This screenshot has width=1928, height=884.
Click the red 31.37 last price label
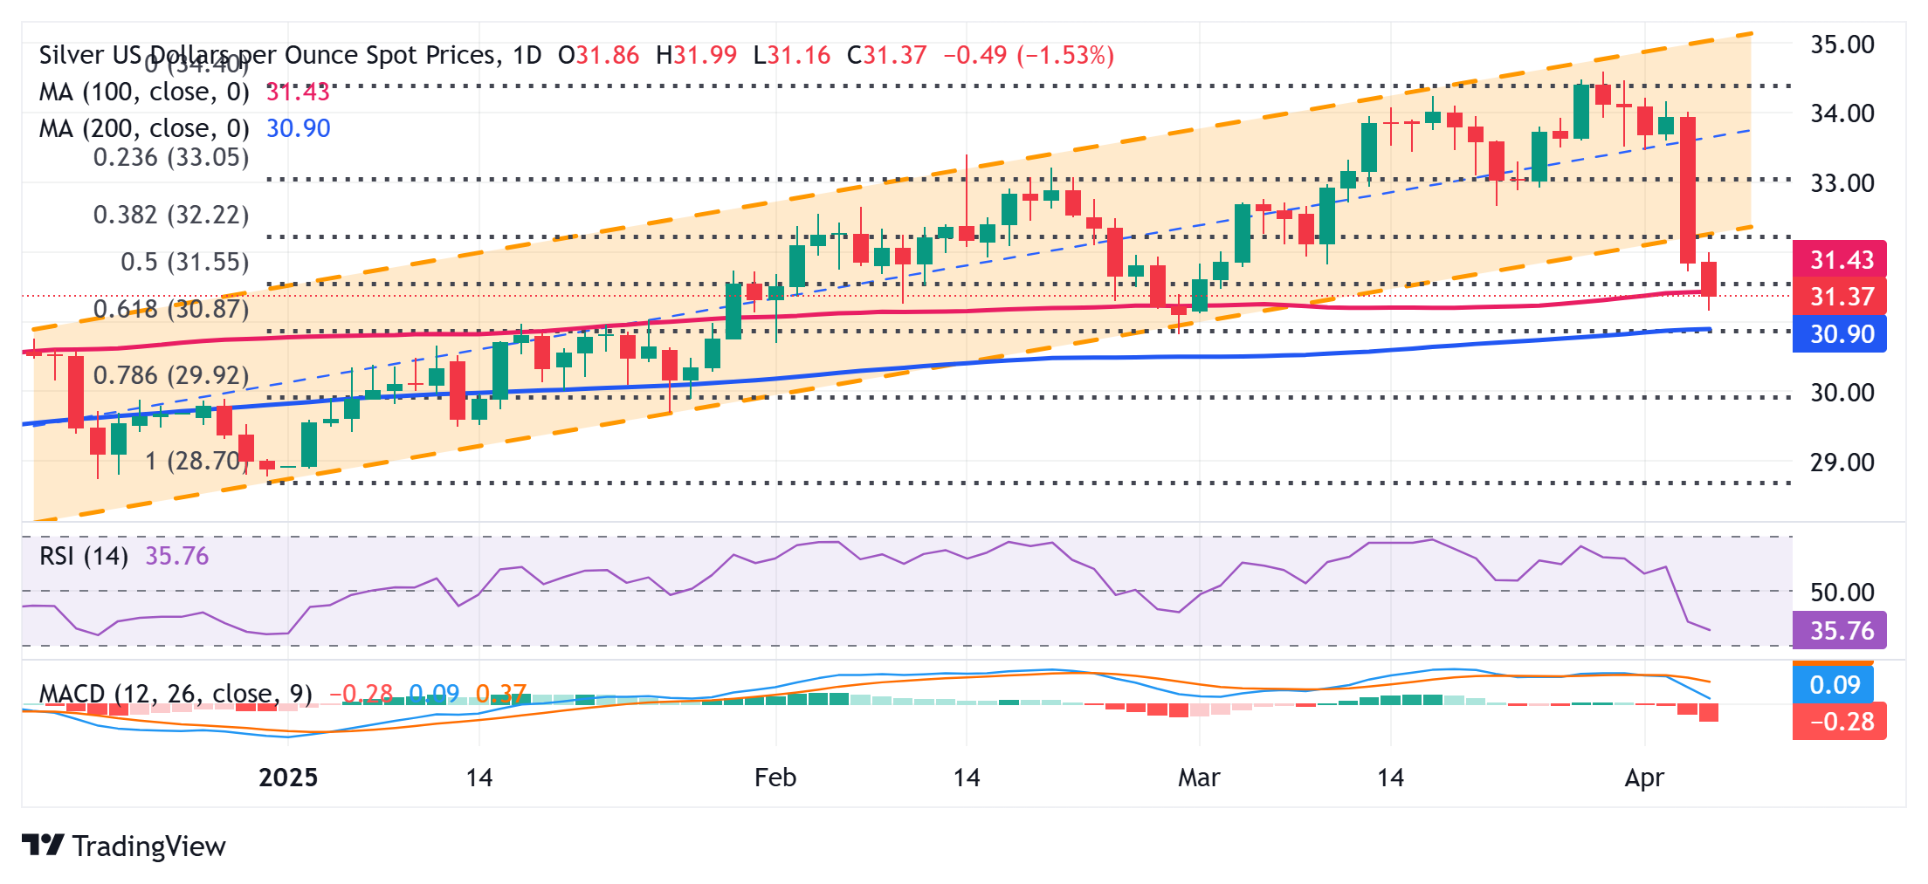[1839, 298]
